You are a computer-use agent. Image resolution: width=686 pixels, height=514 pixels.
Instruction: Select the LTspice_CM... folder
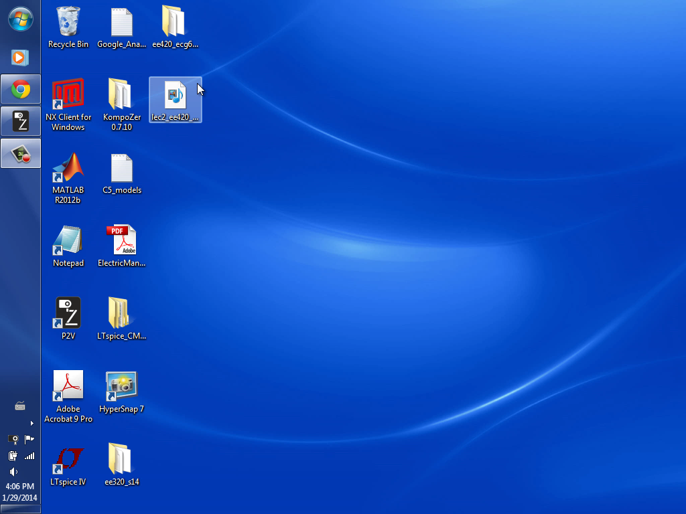tap(122, 319)
